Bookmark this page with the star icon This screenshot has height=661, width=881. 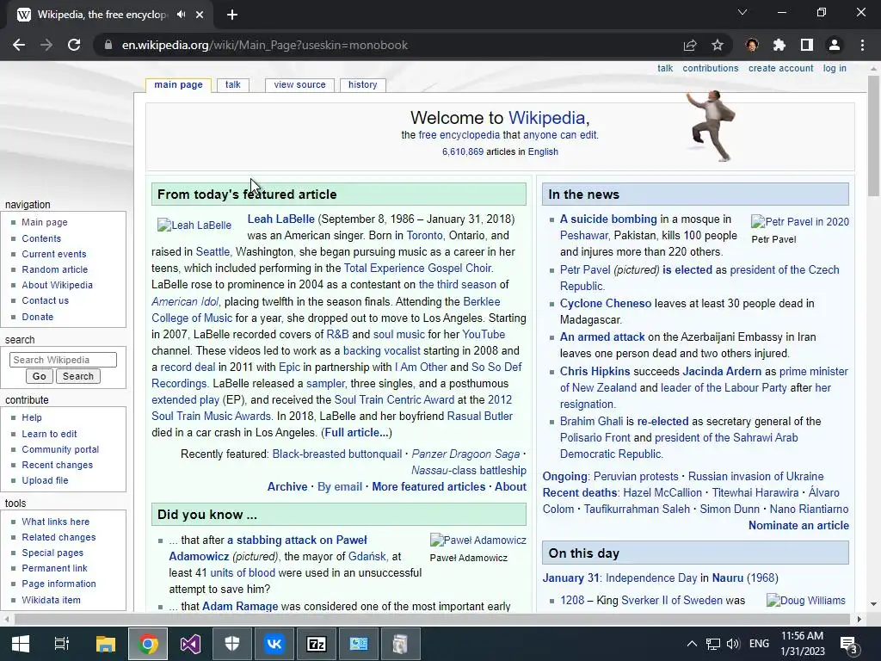718,45
